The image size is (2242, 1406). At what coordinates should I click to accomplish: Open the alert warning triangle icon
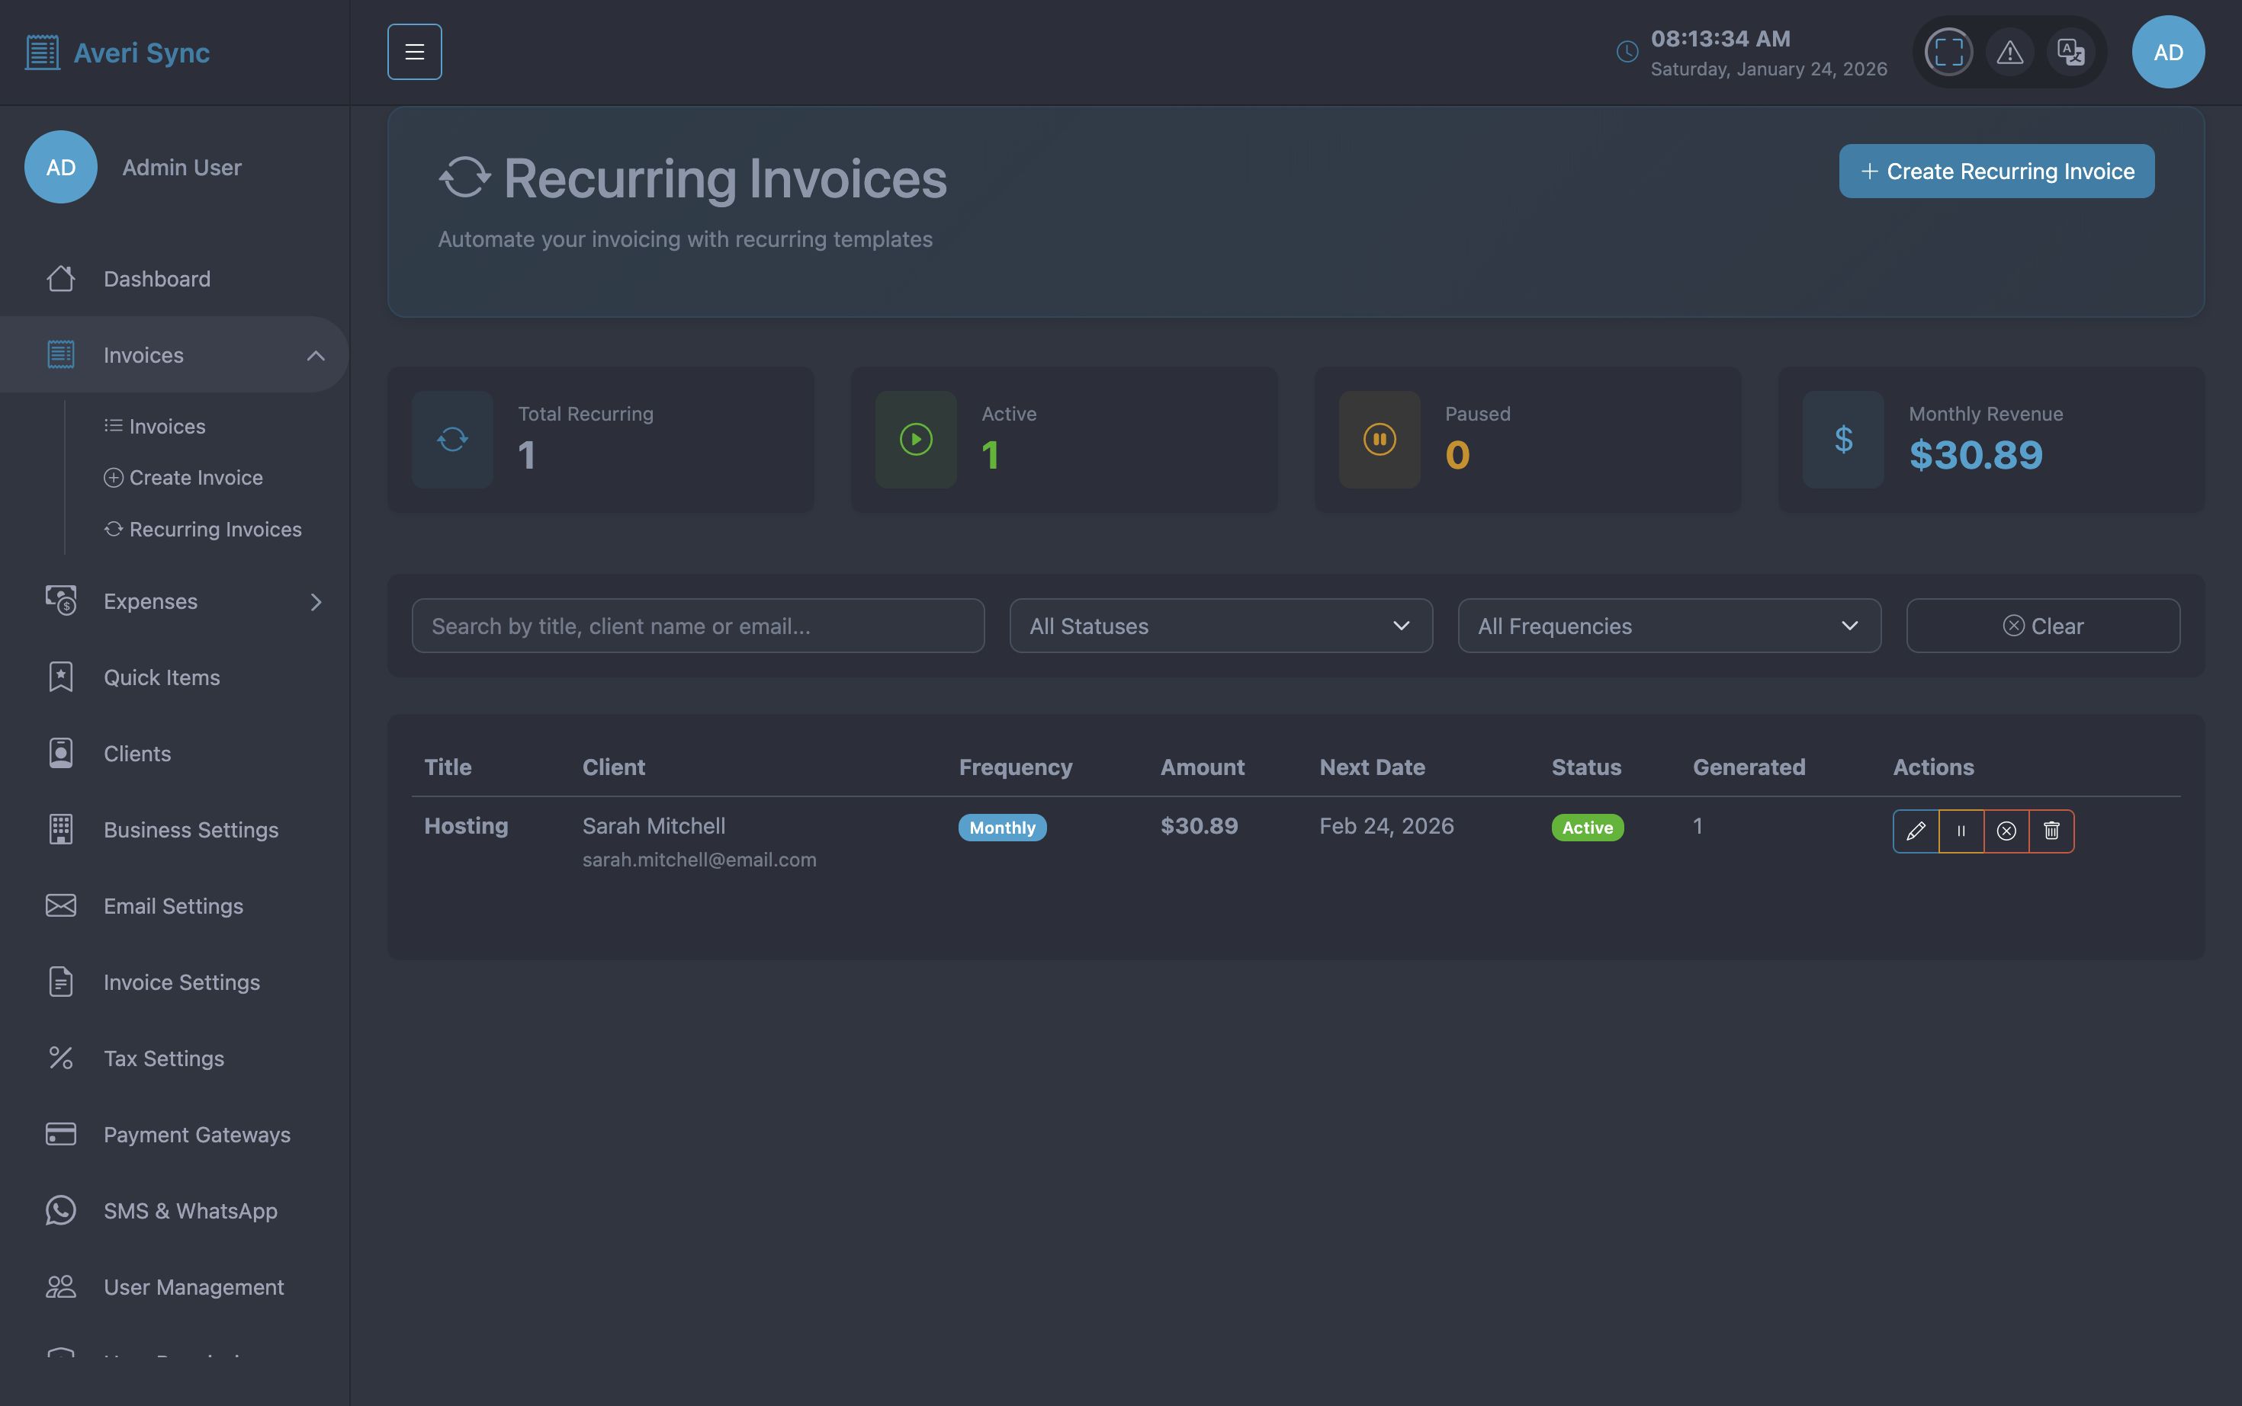coord(2009,52)
